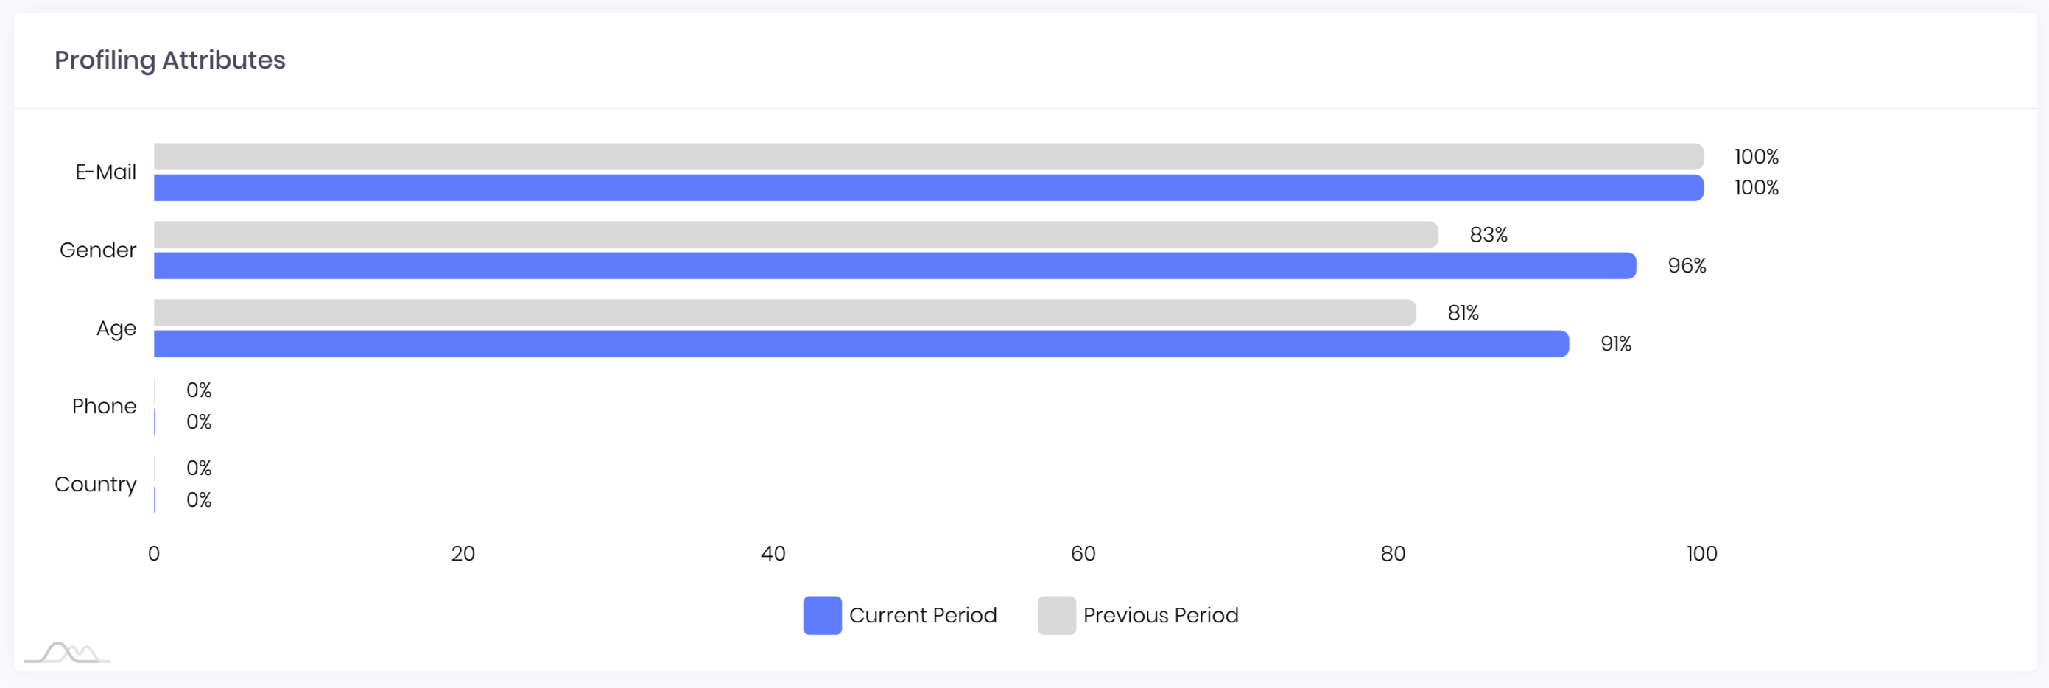Image resolution: width=2049 pixels, height=688 pixels.
Task: Toggle Current Period legend swatch
Action: (822, 615)
